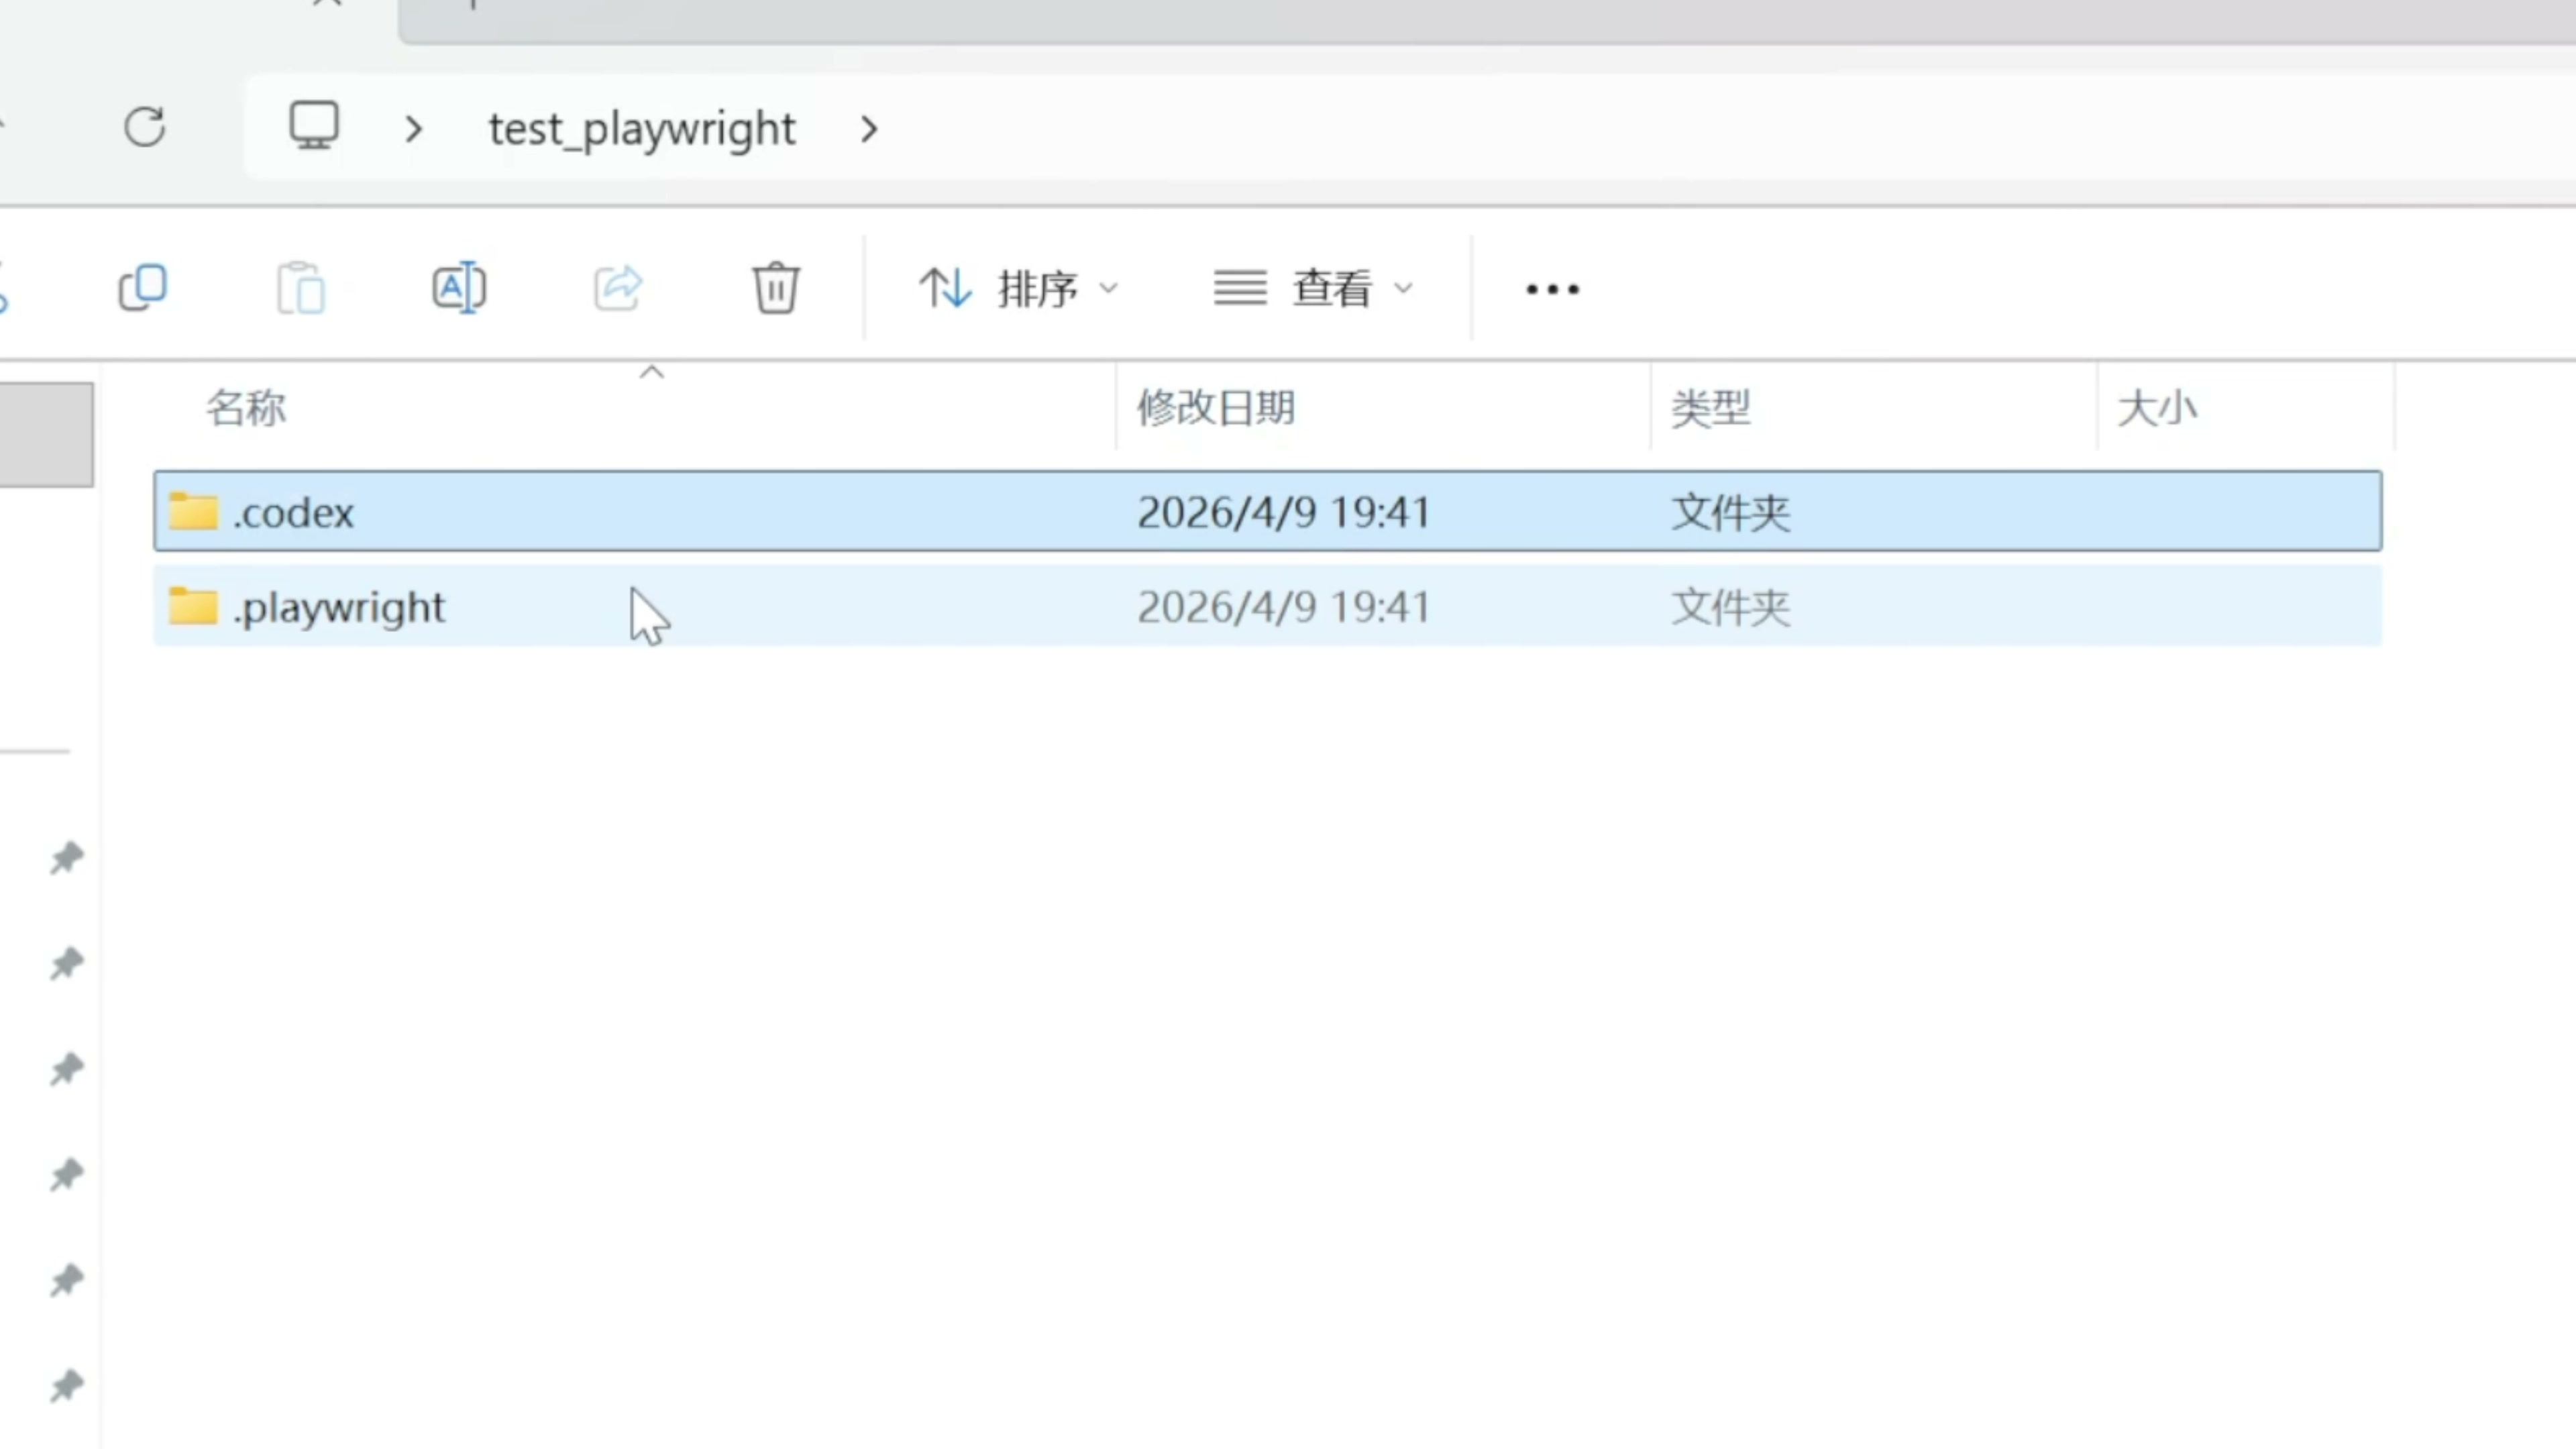
Task: Click the share toolbar icon
Action: click(617, 288)
